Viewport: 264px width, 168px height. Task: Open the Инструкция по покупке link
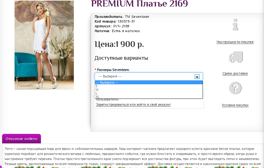[235, 42]
